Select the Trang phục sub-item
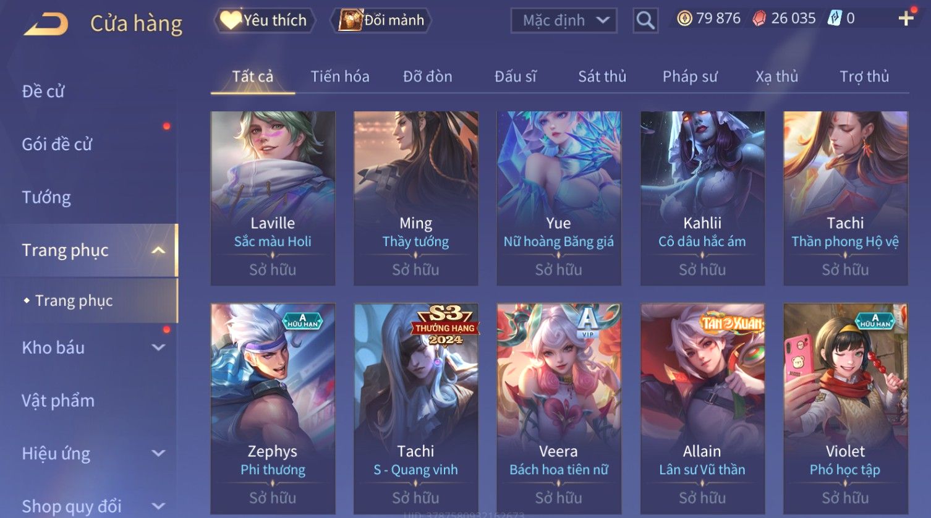931x518 pixels. [x=74, y=301]
